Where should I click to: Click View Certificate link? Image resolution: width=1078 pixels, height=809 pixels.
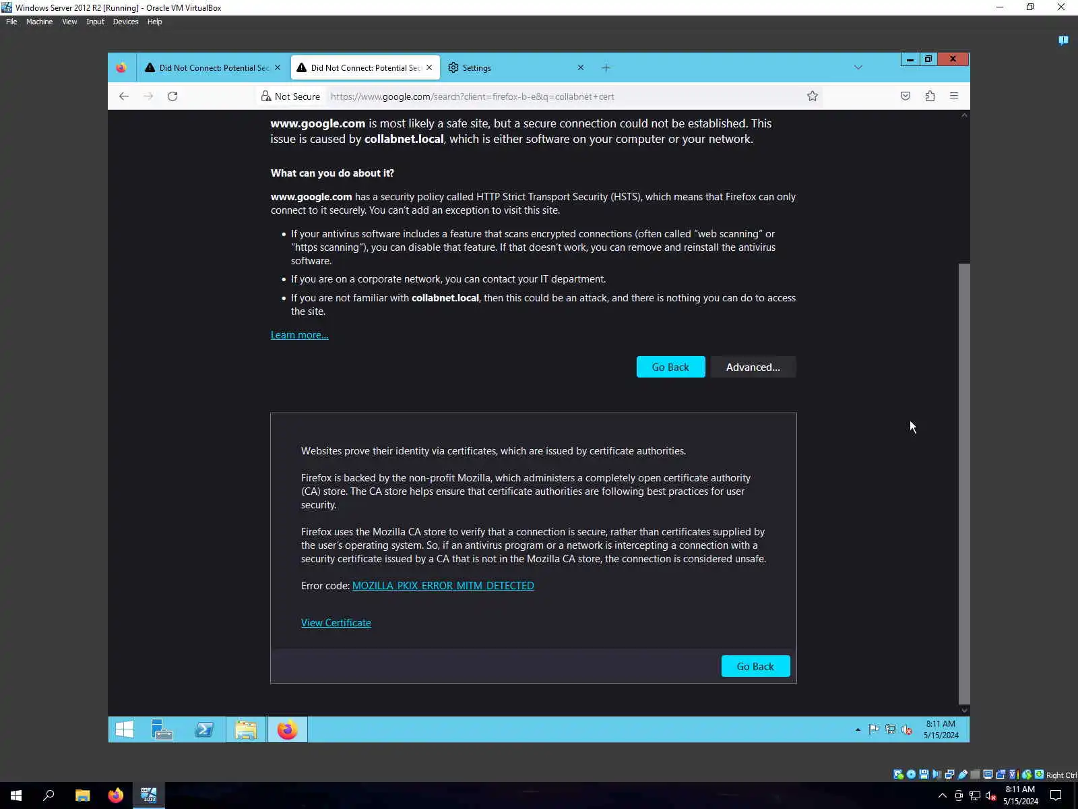[x=336, y=623]
